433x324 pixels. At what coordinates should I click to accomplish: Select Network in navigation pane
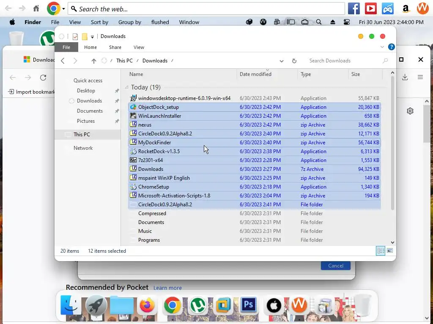pos(83,148)
